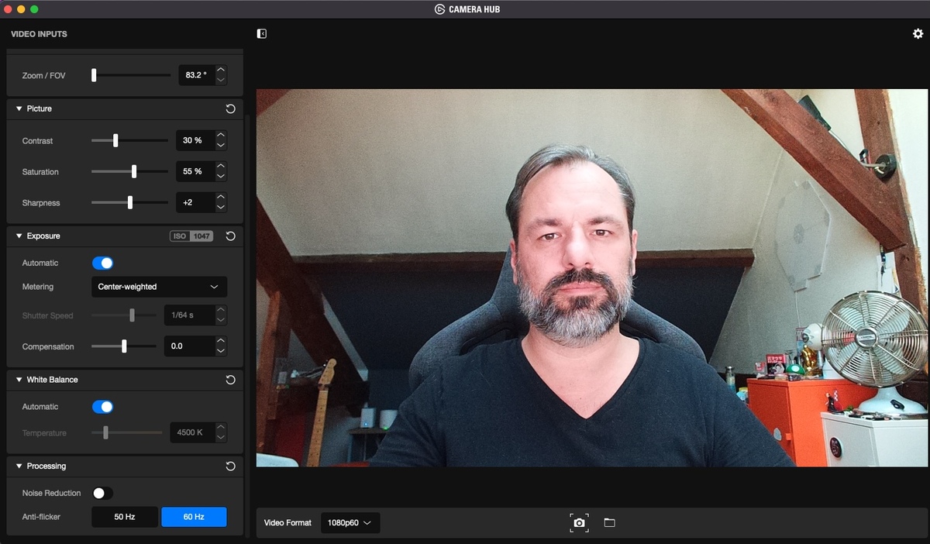
Task: Collapse the Video Inputs sidebar panel
Action: pos(262,34)
